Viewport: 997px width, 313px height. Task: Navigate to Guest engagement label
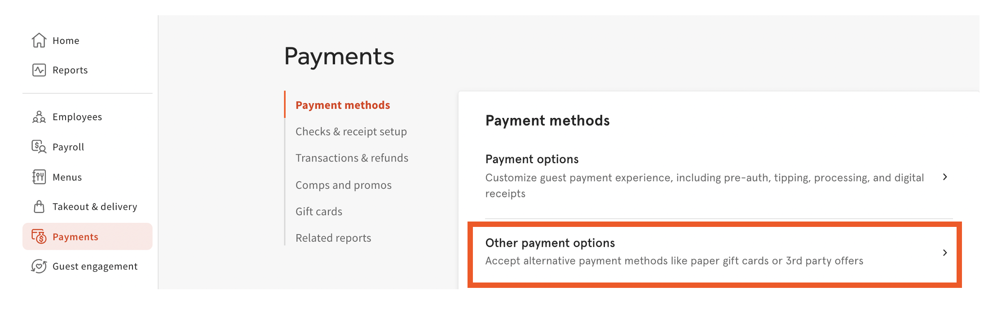click(95, 266)
